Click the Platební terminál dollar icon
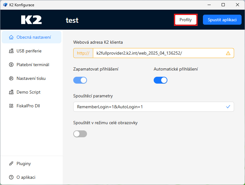 pyautogui.click(x=11, y=65)
